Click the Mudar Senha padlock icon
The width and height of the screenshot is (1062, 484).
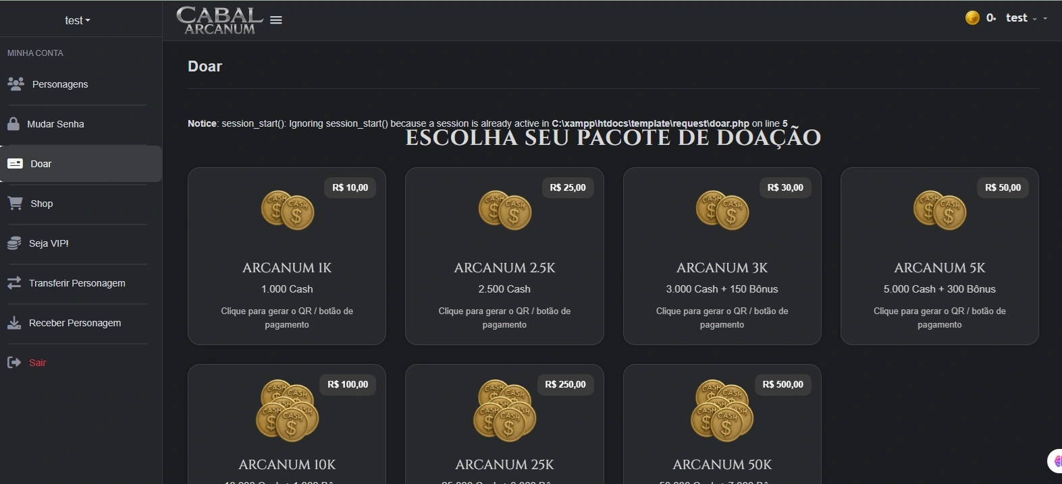click(x=13, y=123)
